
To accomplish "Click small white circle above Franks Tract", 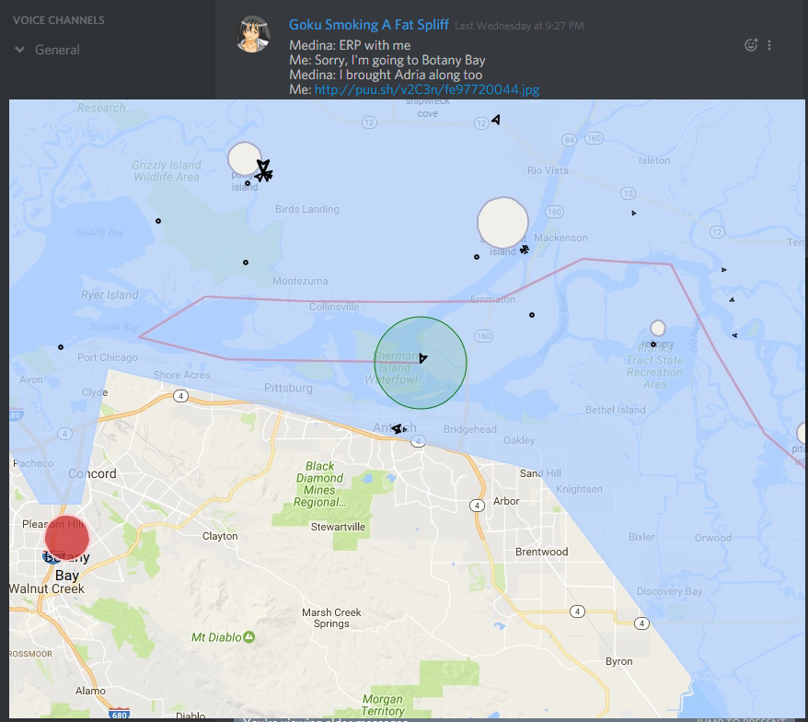I will click(x=657, y=328).
